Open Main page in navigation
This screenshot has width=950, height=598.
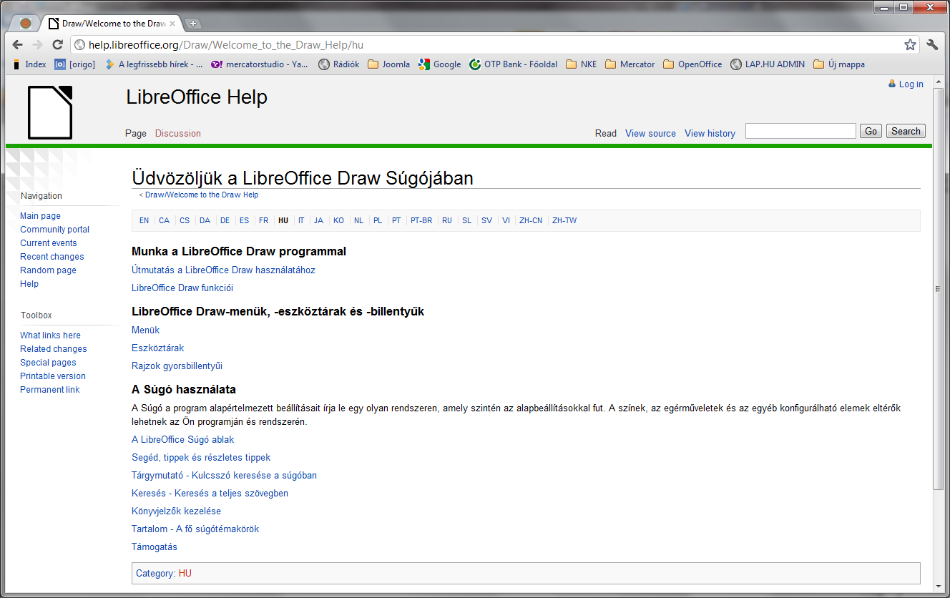[x=40, y=216]
